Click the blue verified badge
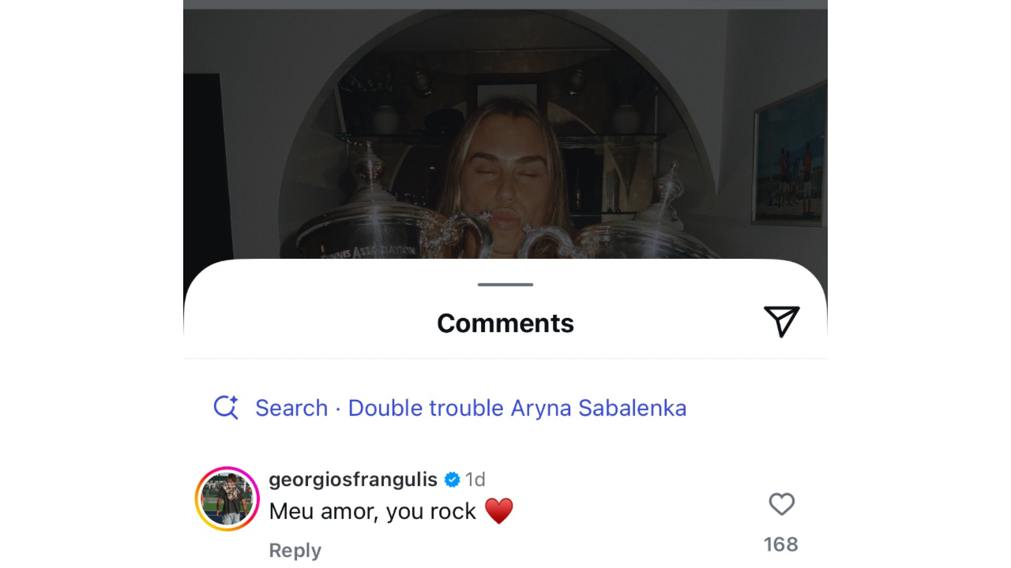The image size is (1011, 568). coord(453,480)
